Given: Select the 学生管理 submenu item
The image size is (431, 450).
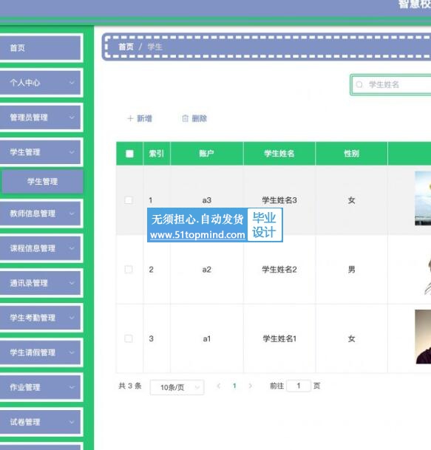Looking at the screenshot, I should click(x=42, y=181).
